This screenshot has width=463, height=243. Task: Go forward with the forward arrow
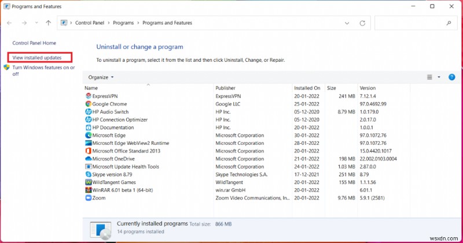[x=24, y=23]
